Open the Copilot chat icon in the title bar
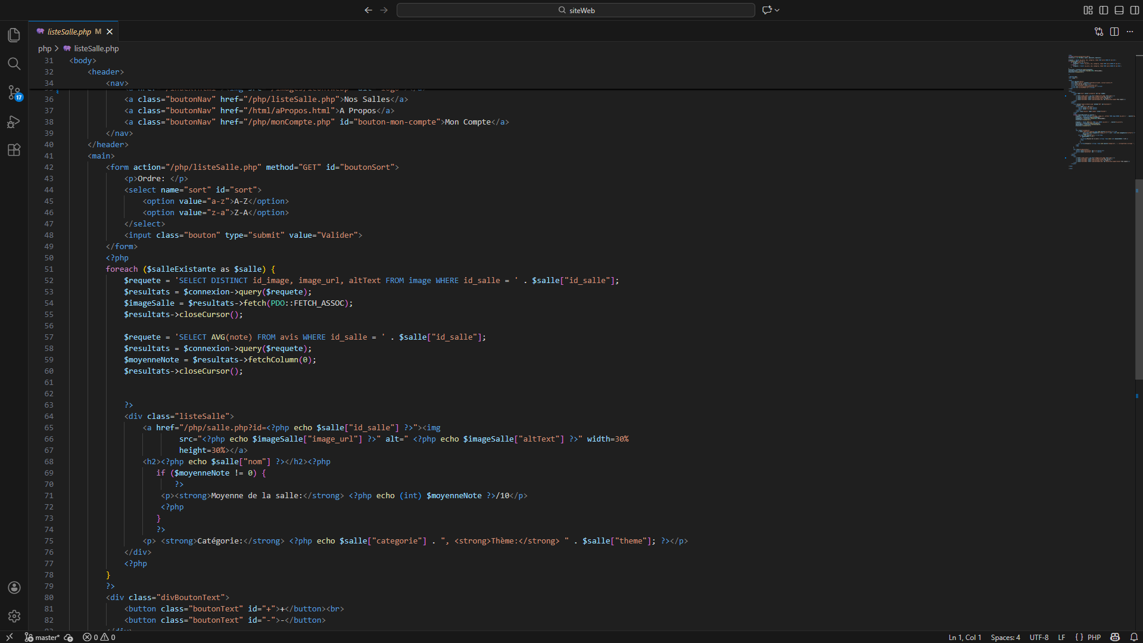The image size is (1143, 643). 767,10
